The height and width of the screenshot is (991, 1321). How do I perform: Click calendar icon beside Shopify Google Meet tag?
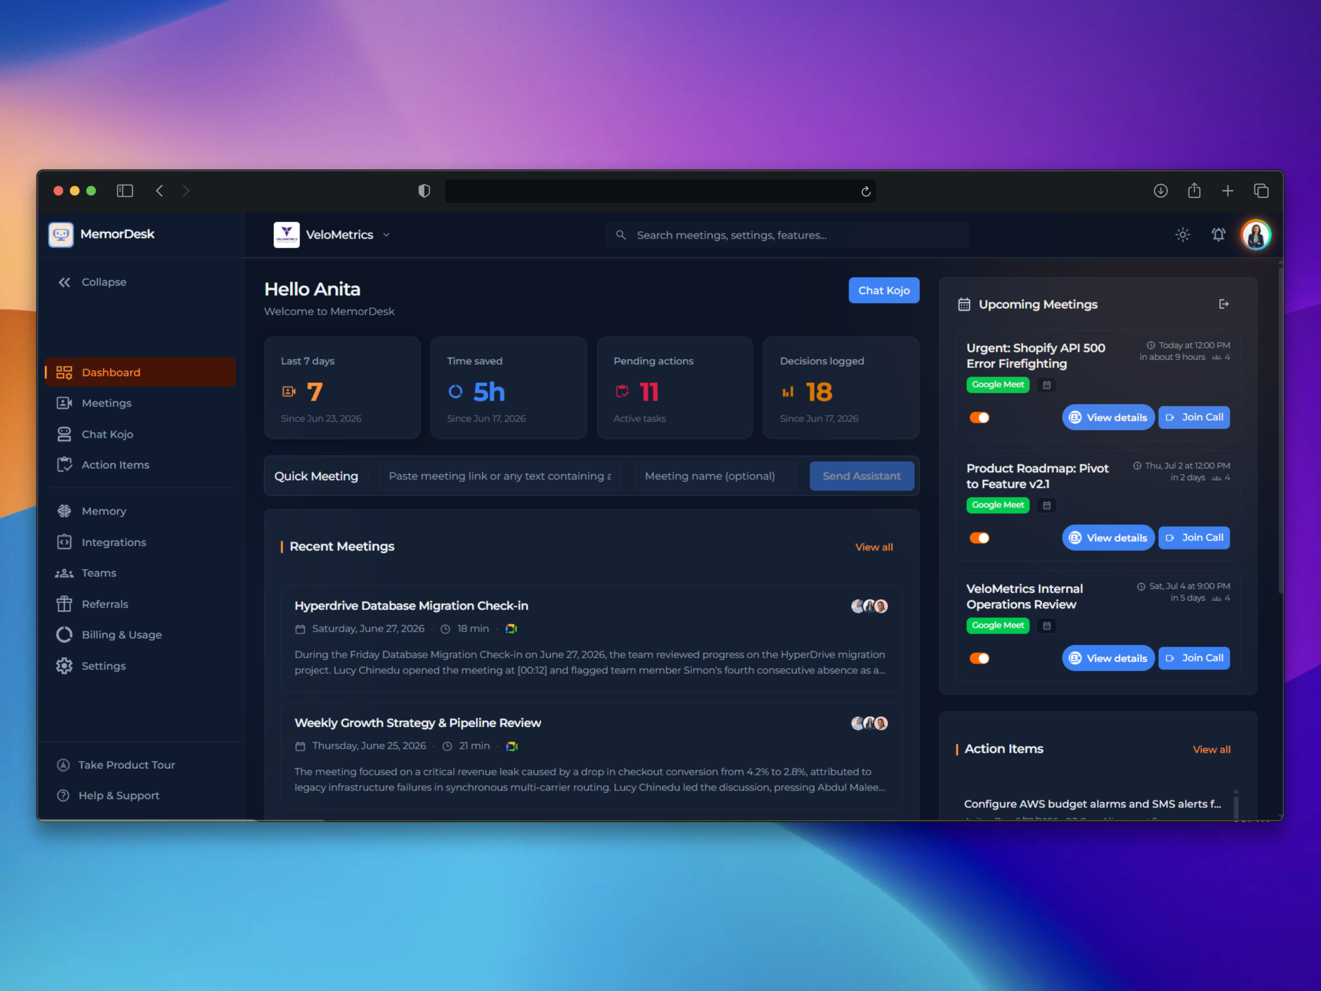tap(1046, 385)
